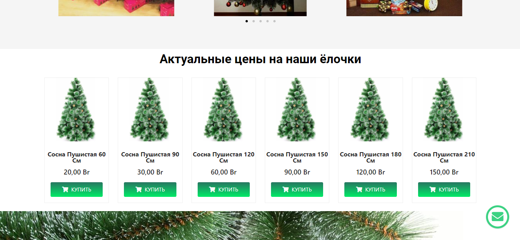Click cart icon for Сосна Пушистая 60 См
Image resolution: width=520 pixels, height=240 pixels.
click(x=65, y=190)
